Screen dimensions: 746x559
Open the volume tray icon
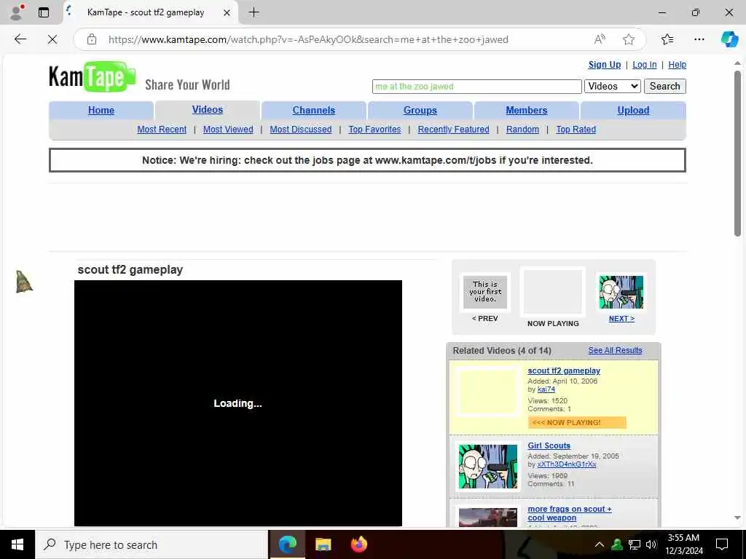[x=651, y=544]
